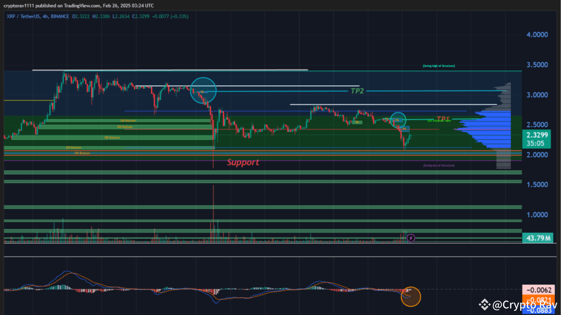Click the red Support annotation text
The height and width of the screenshot is (315, 561).
(243, 162)
